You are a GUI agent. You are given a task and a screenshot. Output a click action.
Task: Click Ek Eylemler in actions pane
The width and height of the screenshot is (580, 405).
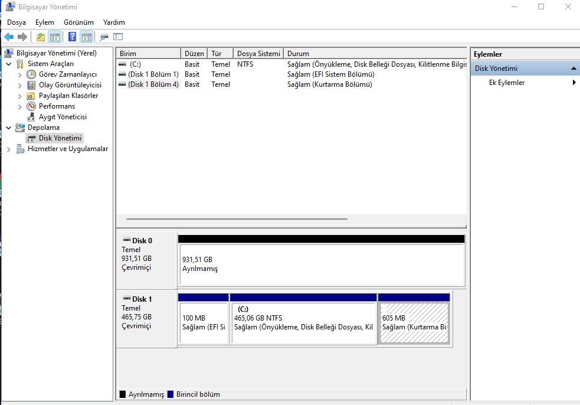point(506,83)
